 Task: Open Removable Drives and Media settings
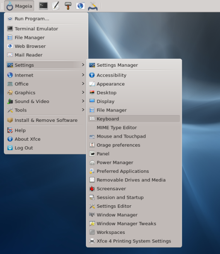click(x=134, y=180)
